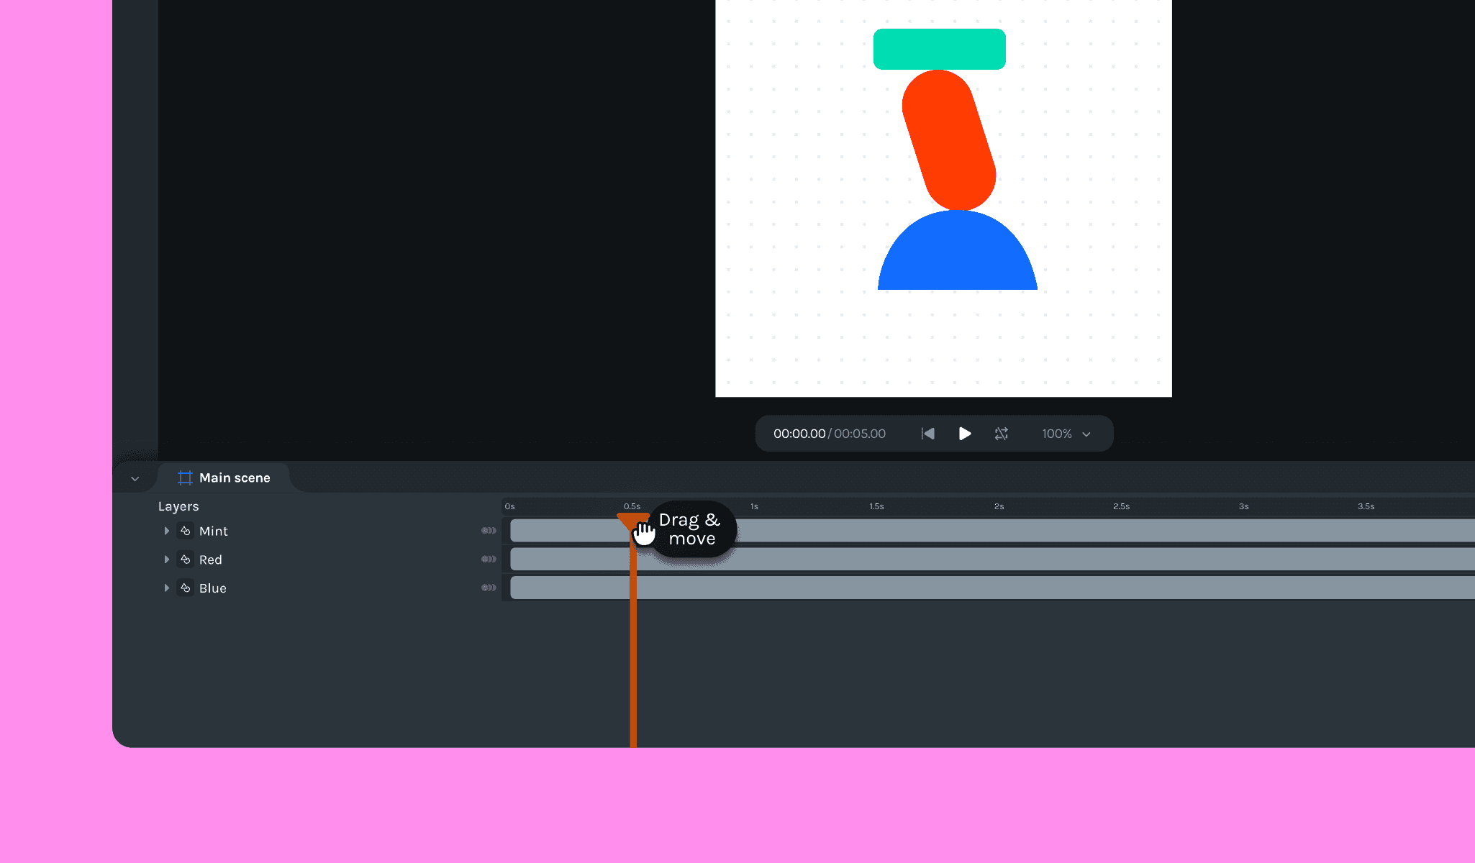
Task: Click the Mint layer shape icon
Action: [184, 531]
